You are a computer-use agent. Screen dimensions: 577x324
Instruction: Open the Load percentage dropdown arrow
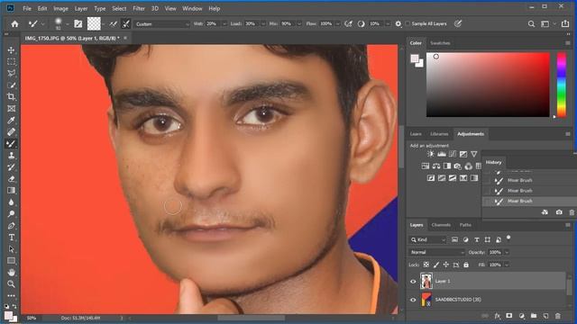(262, 24)
